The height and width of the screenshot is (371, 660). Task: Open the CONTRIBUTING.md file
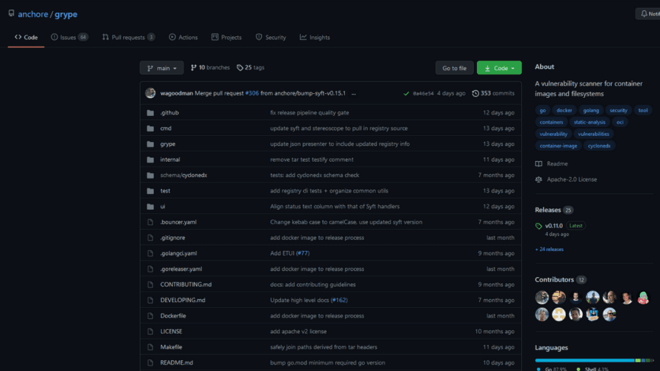point(186,284)
